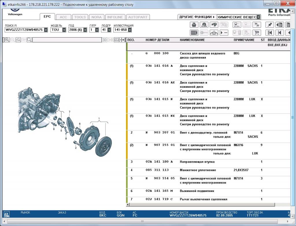Click the LEXCOM logo in status bar

click(x=6, y=214)
